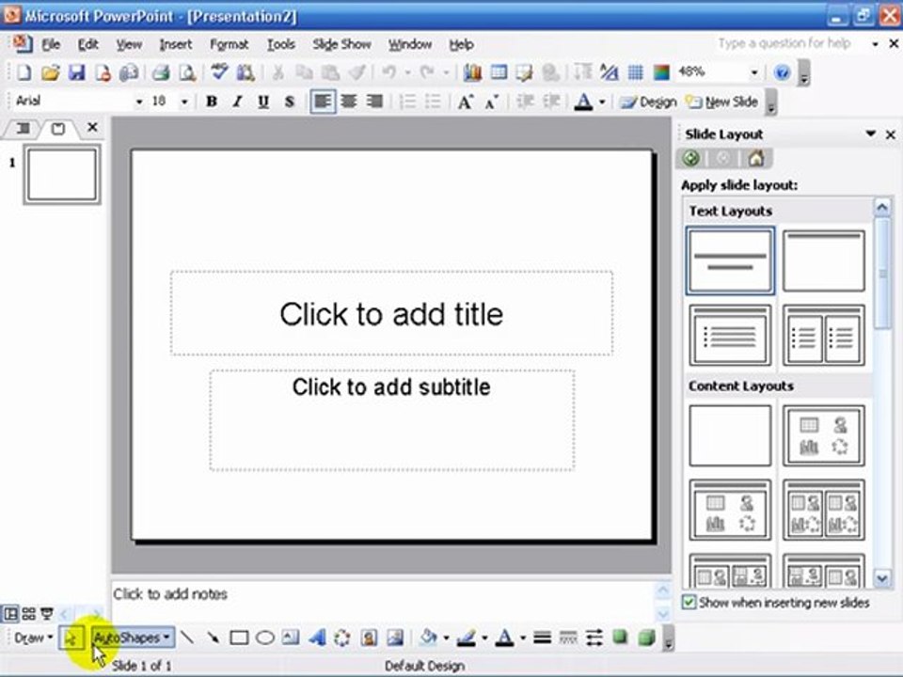Go to the task pane Home
903x677 pixels.
(x=755, y=158)
